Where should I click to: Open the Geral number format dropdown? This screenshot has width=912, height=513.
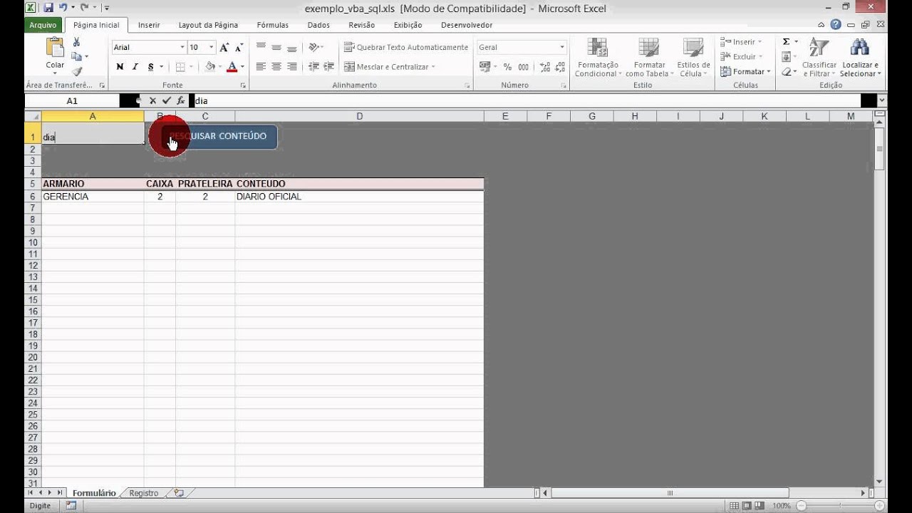(x=562, y=47)
